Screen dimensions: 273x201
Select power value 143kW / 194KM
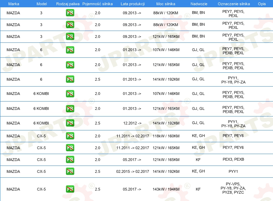tap(166, 189)
